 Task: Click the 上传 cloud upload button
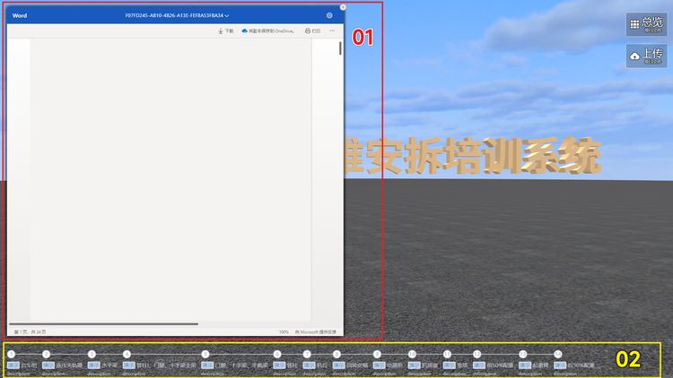pos(646,56)
